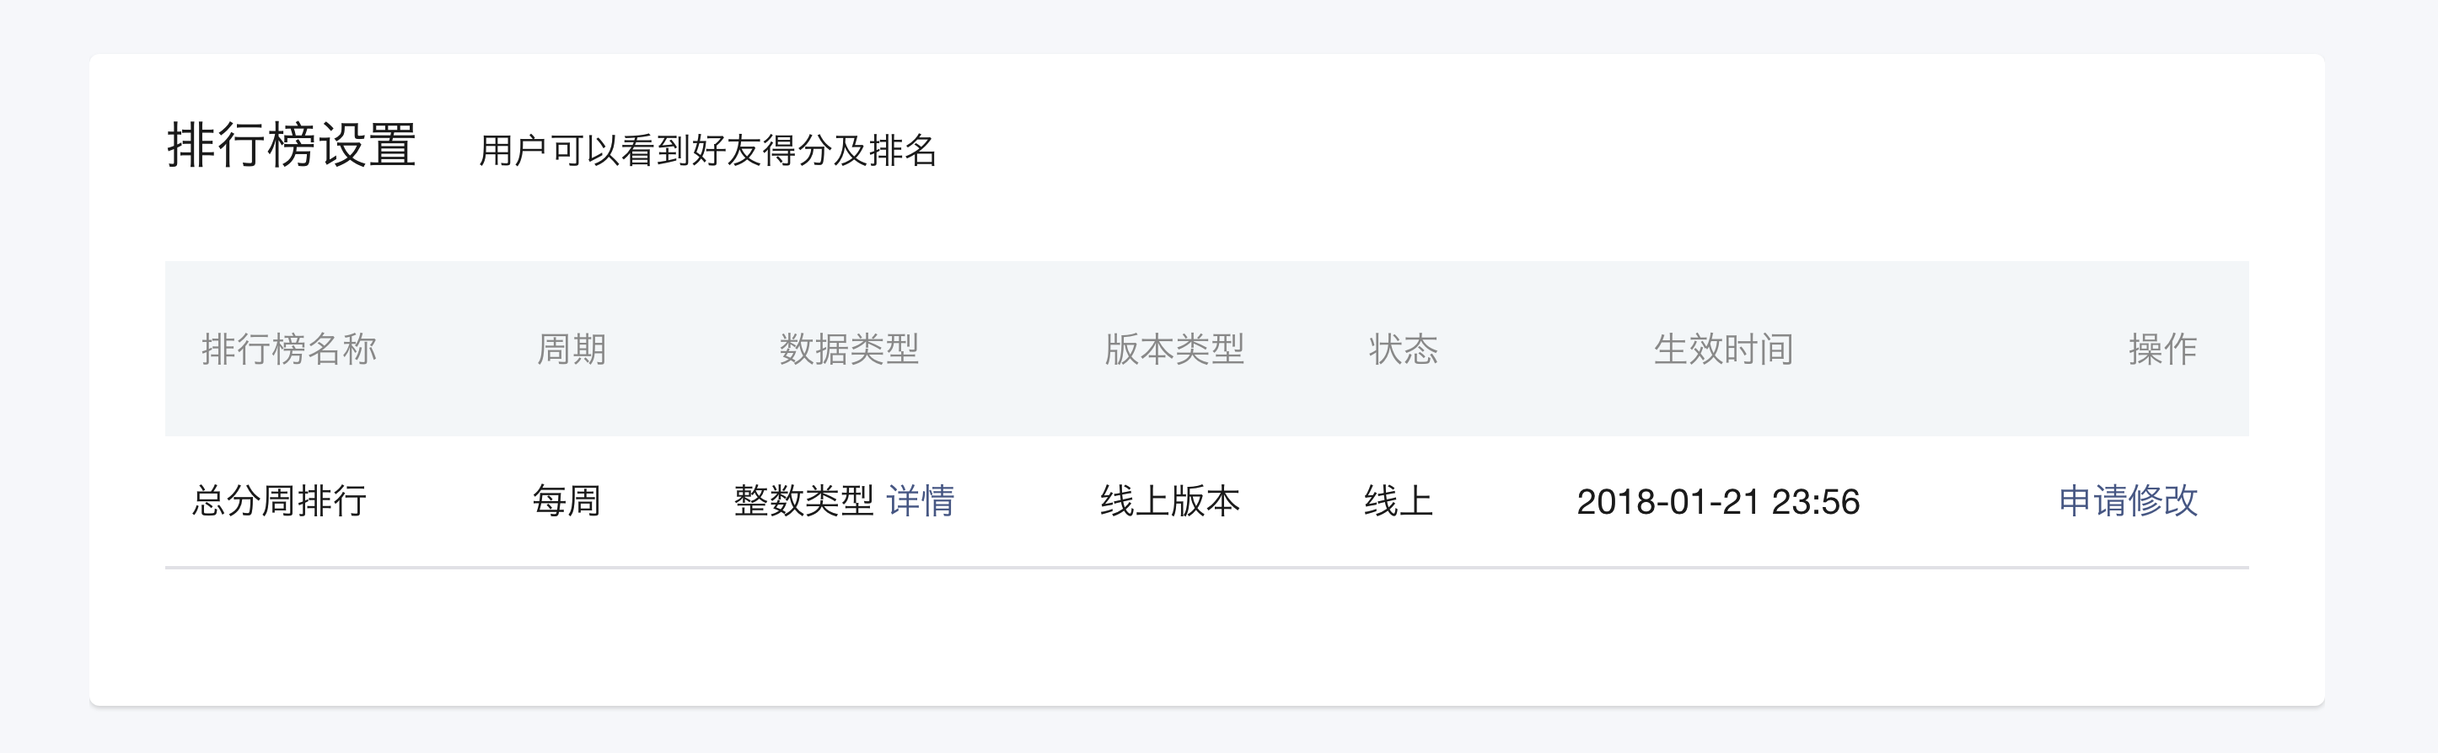The width and height of the screenshot is (2438, 753).
Task: Click the 整数类型 data type text
Action: [x=803, y=500]
